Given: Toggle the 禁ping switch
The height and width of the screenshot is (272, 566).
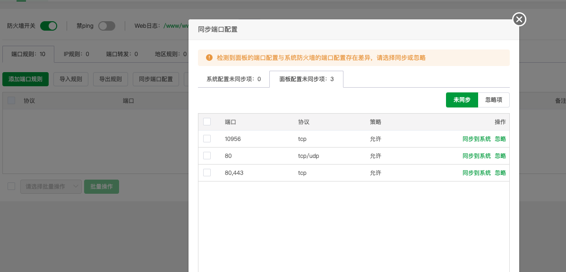Looking at the screenshot, I should click(x=107, y=26).
